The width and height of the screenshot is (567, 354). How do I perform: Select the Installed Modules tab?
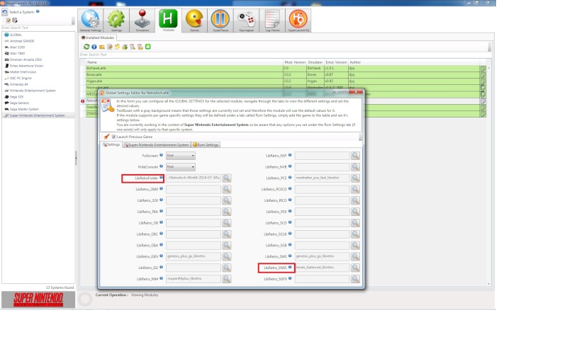(98, 38)
